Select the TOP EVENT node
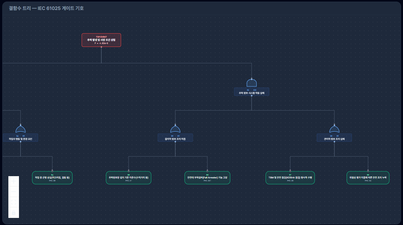The height and width of the screenshot is (225, 403). (101, 40)
